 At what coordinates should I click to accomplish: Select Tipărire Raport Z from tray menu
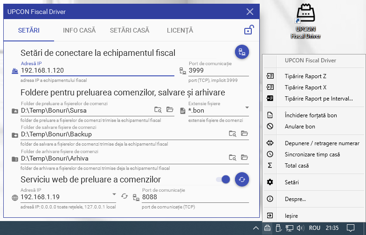point(314,76)
